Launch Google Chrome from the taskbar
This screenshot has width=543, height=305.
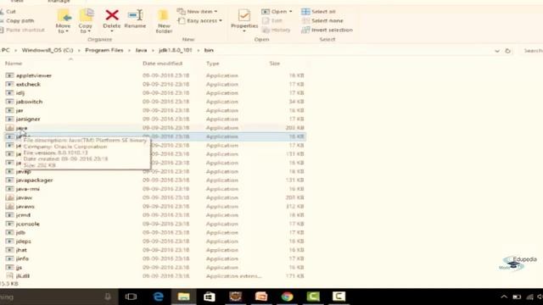287,297
